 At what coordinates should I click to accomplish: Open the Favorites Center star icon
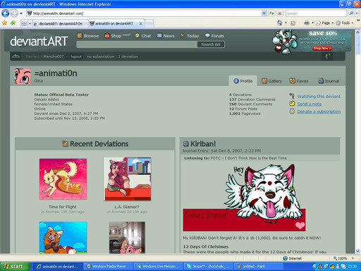[x=4, y=23]
